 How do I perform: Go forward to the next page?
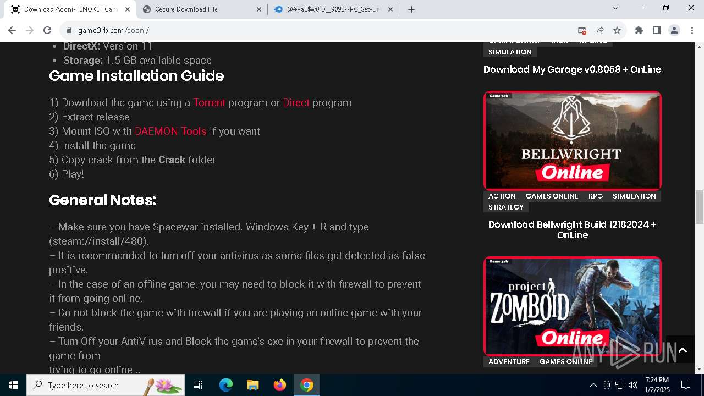[30, 30]
